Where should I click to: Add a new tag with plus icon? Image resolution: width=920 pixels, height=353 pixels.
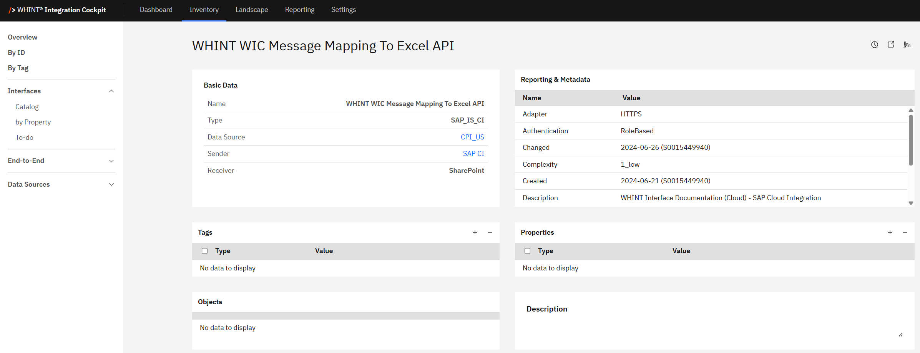pyautogui.click(x=475, y=232)
